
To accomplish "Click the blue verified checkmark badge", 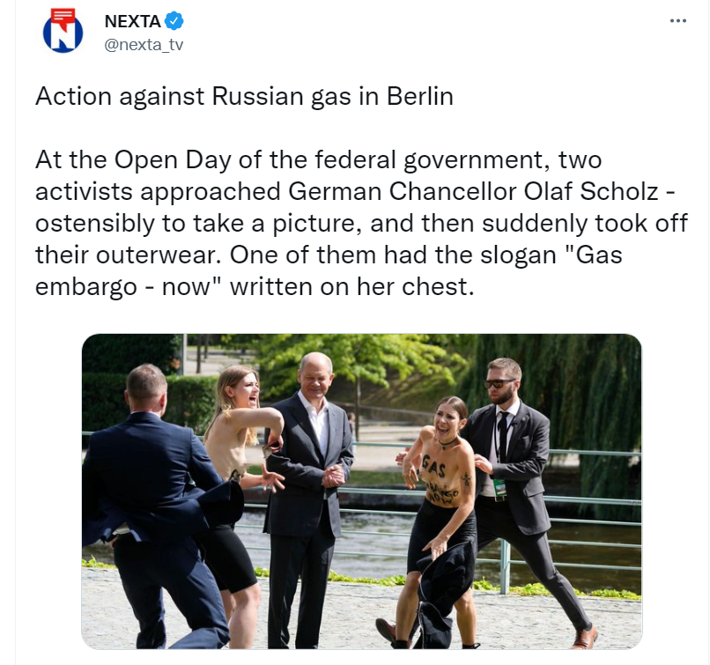I will coord(174,21).
